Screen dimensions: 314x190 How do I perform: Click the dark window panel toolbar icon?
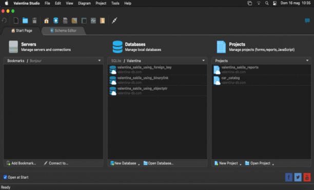[84, 21]
